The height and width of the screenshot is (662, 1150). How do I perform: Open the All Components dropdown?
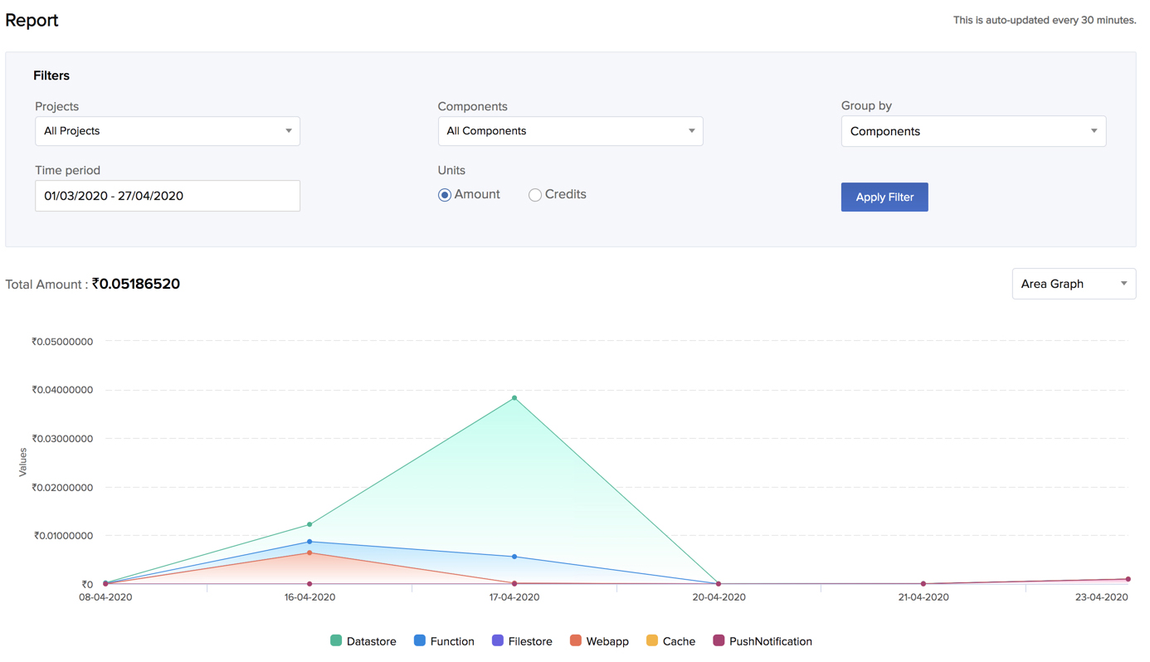[570, 131]
